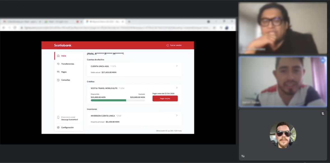The width and height of the screenshot is (330, 163).
Task: Click the balance $27,455.00 MXN
Action: (109, 72)
